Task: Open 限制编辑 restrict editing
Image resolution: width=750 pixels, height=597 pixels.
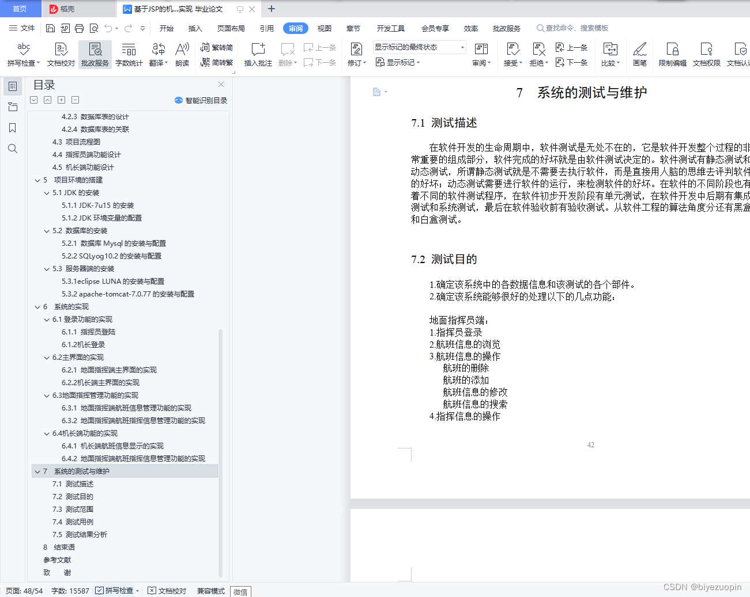Action: coord(673,55)
